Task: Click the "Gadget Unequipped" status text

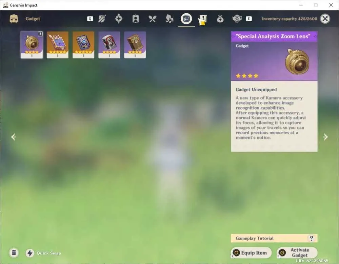Action: coord(256,90)
